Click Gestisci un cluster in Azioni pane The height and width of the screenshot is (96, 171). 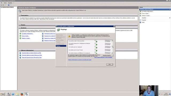point(146,16)
